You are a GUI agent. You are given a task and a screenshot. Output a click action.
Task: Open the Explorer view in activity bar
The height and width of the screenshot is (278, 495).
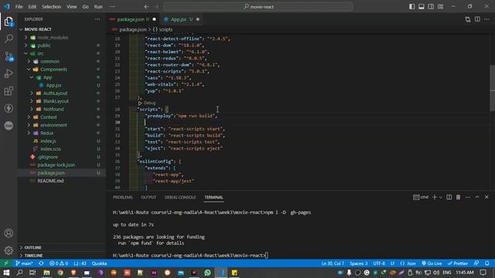pyautogui.click(x=9, y=22)
